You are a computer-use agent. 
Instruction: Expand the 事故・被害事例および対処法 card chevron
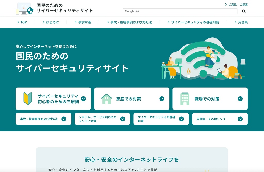[64, 119]
